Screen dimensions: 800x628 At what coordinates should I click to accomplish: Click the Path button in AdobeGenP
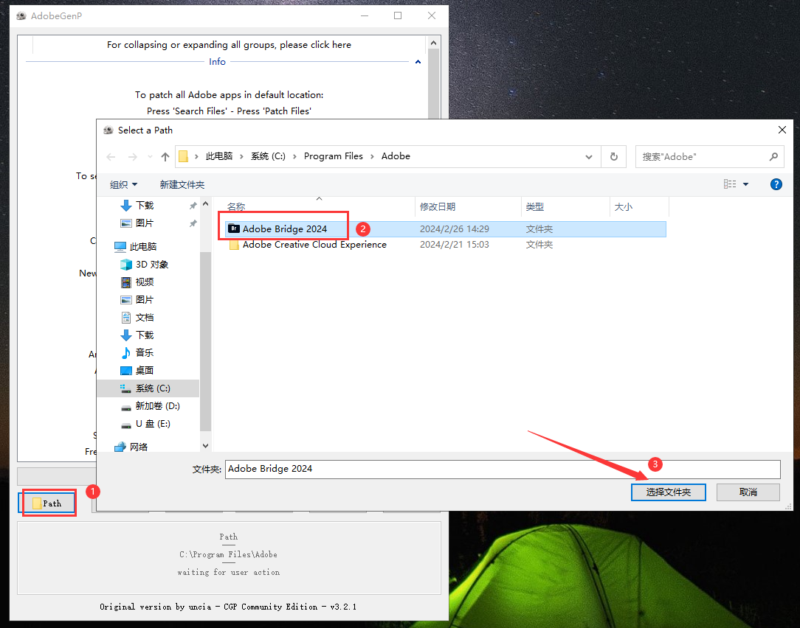point(47,503)
